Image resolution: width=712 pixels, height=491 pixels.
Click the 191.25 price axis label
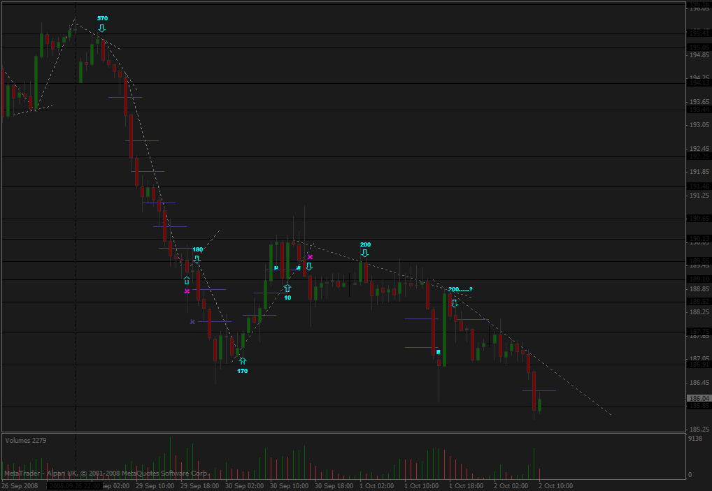(x=699, y=195)
